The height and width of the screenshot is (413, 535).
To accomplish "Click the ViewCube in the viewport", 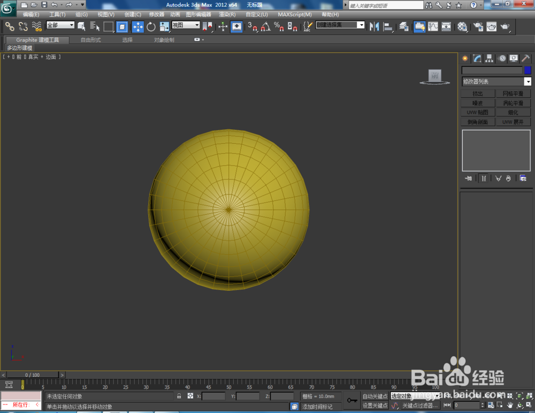I will [x=434, y=76].
